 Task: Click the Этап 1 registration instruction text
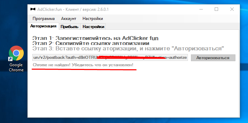(x=95, y=38)
